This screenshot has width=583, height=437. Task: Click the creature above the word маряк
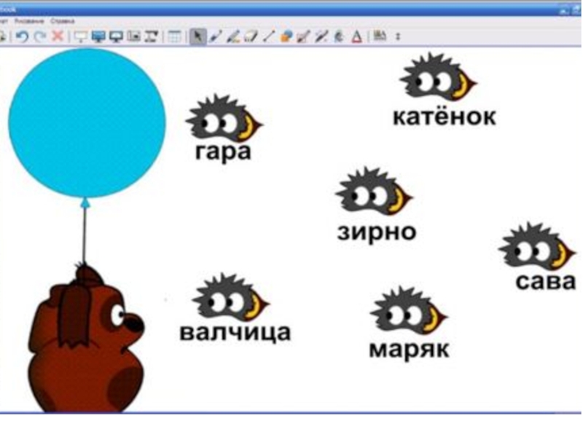[409, 310]
